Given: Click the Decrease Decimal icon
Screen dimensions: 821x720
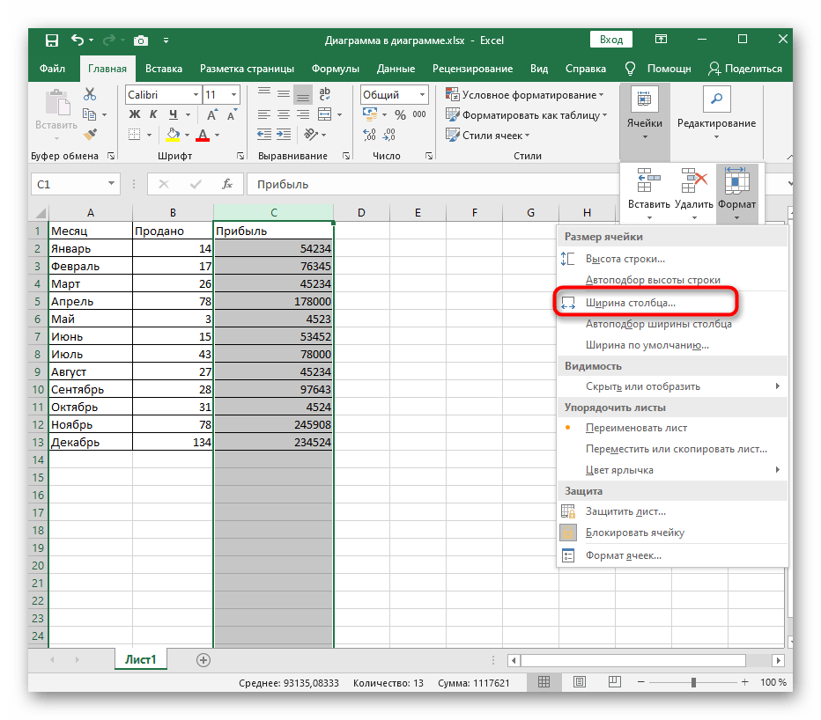Looking at the screenshot, I should click(388, 135).
